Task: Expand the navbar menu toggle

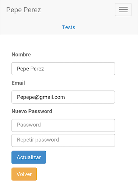Action: 123,10
